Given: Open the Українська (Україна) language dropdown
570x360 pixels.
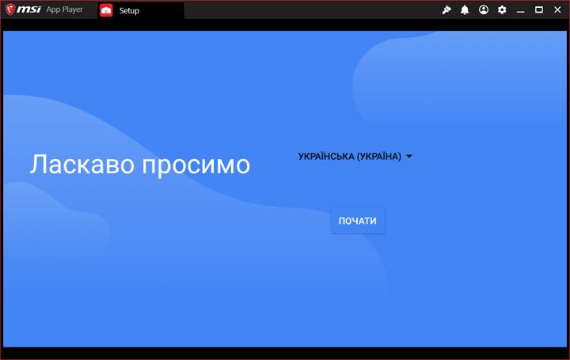Looking at the screenshot, I should tap(355, 157).
